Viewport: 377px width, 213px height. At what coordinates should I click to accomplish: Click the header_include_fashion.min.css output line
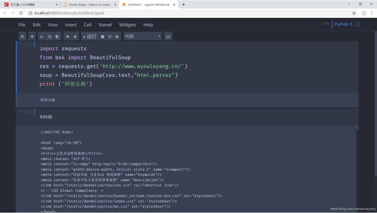132,196
